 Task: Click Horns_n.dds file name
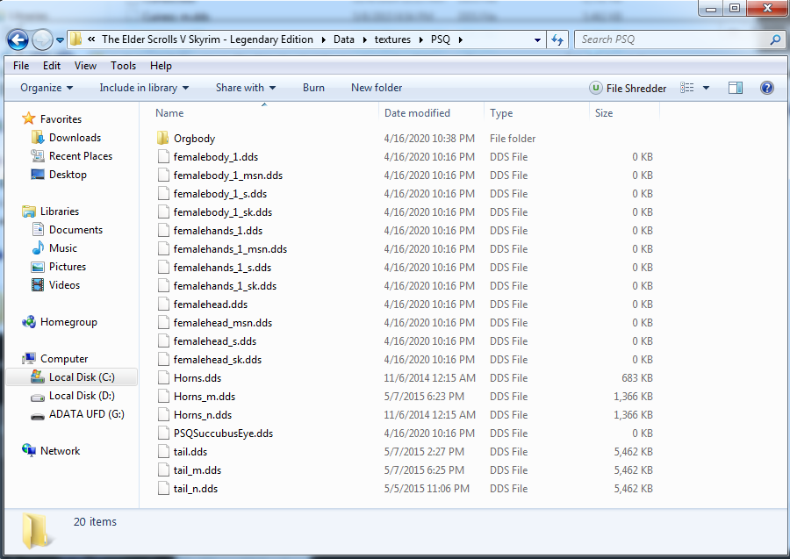[203, 415]
